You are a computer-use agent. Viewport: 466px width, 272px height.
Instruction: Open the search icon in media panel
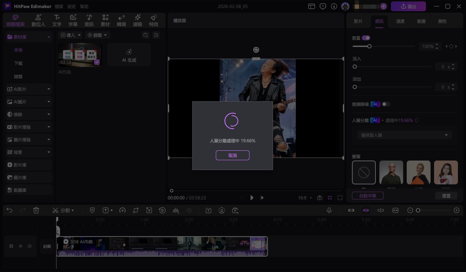click(146, 35)
